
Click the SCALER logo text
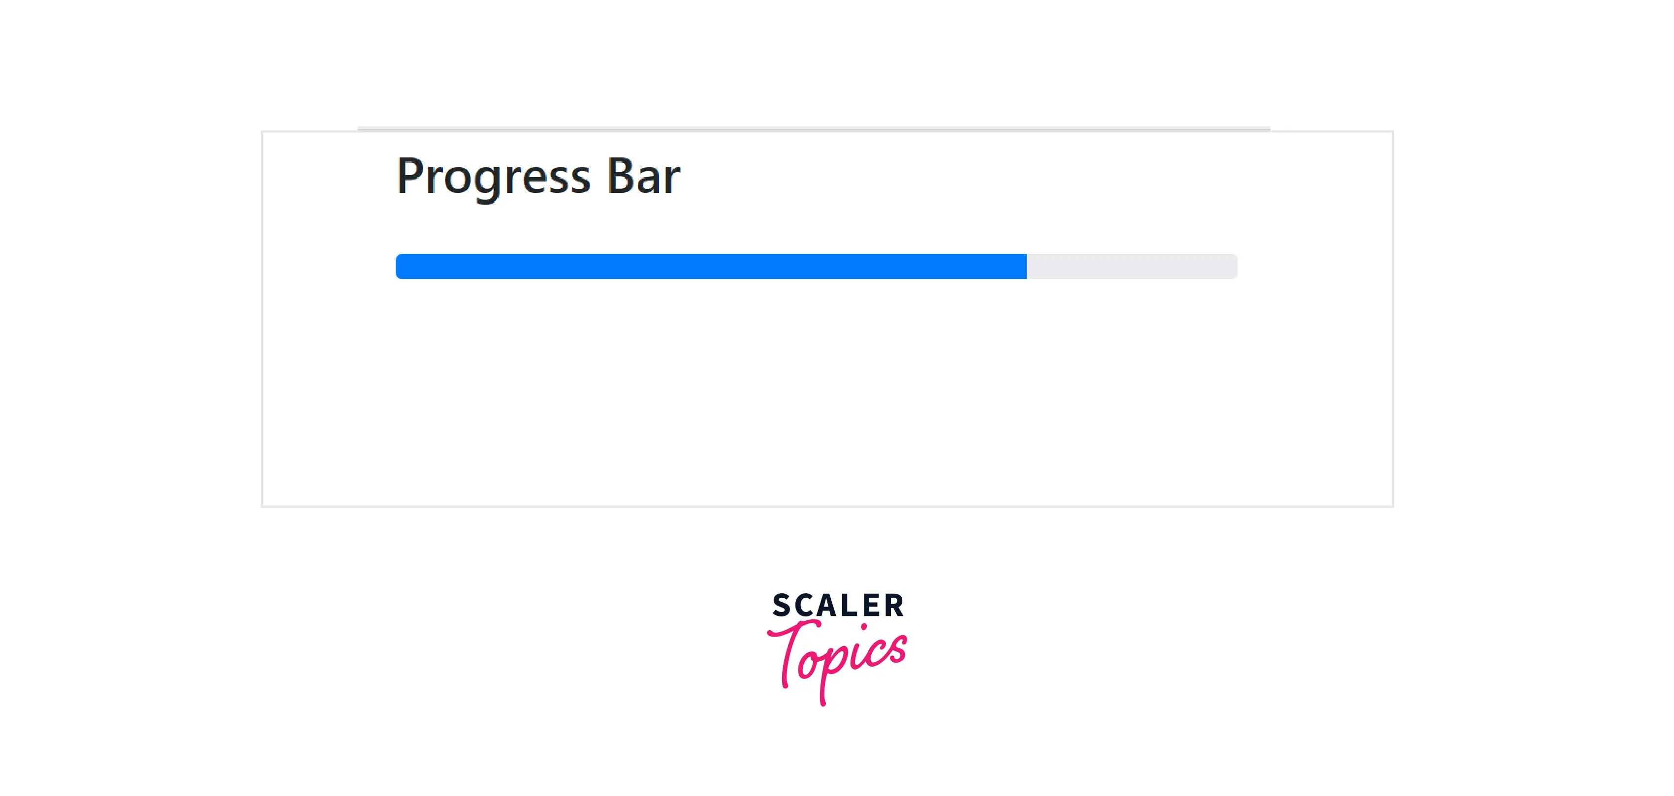(x=838, y=606)
